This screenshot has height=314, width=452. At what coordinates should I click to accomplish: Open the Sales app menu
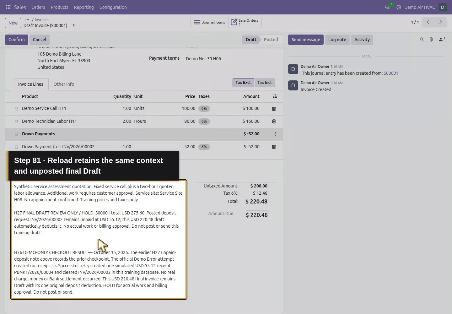(20, 7)
